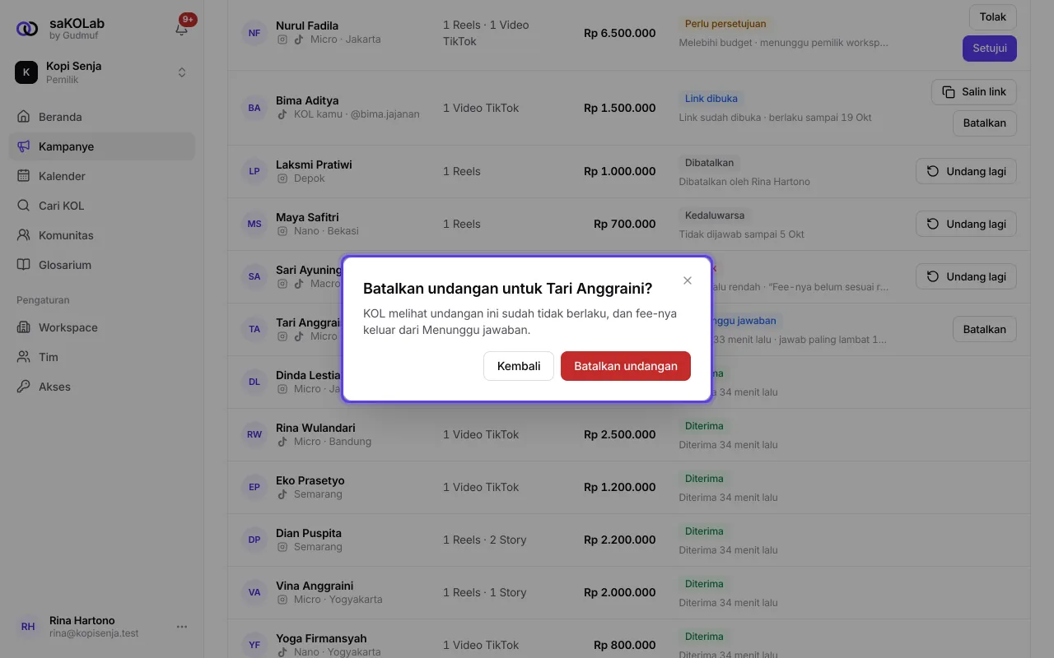Click the RW avatar for Rina Wulandari

[x=254, y=434]
